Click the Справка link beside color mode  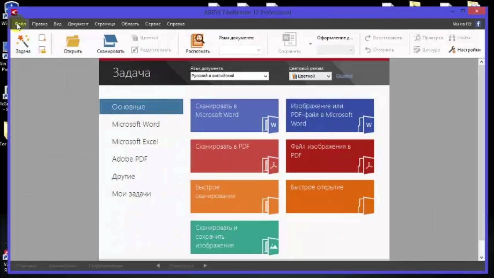pos(344,76)
